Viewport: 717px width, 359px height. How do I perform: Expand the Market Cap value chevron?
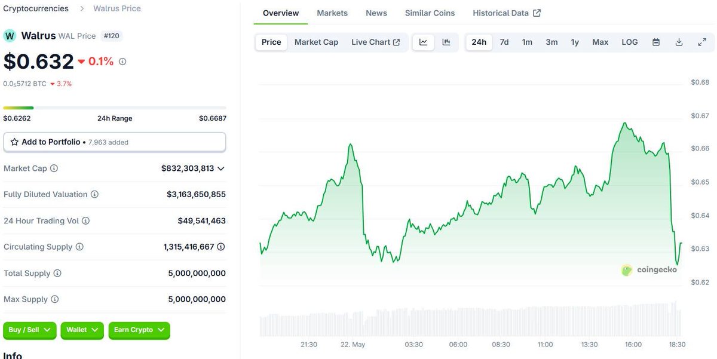pyautogui.click(x=221, y=169)
